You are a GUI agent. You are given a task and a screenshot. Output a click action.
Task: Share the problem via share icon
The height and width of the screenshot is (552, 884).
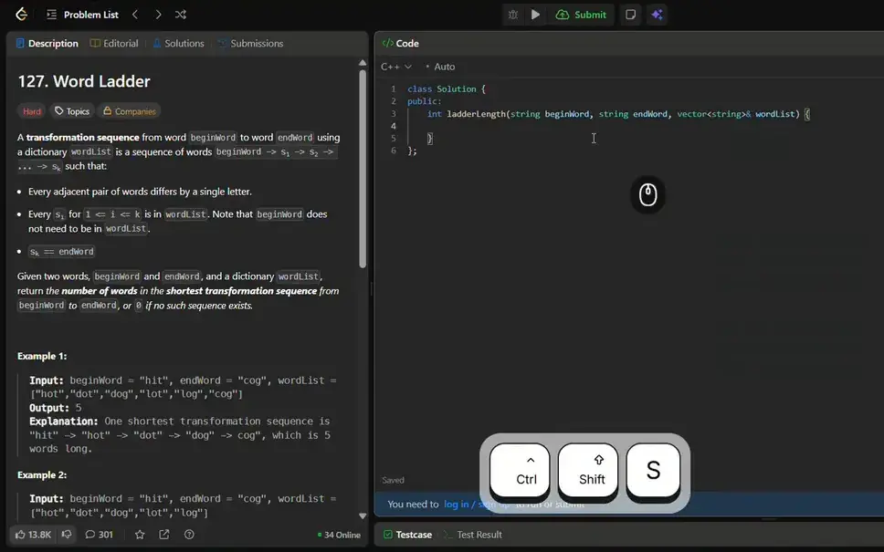click(x=164, y=535)
